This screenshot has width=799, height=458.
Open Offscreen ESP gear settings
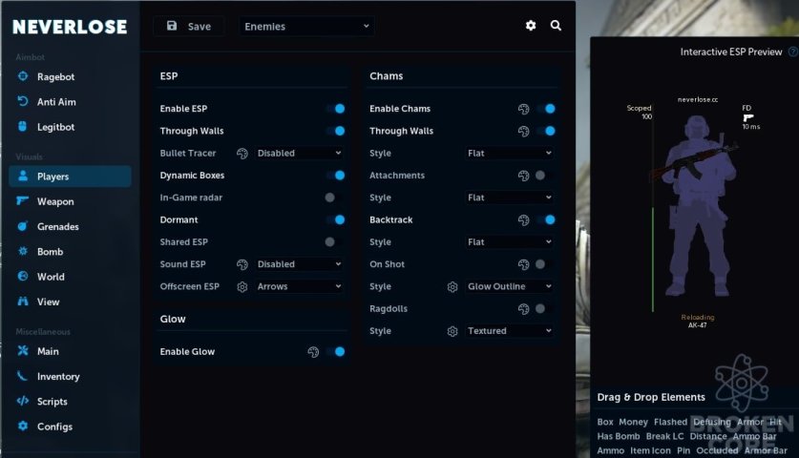(x=242, y=287)
